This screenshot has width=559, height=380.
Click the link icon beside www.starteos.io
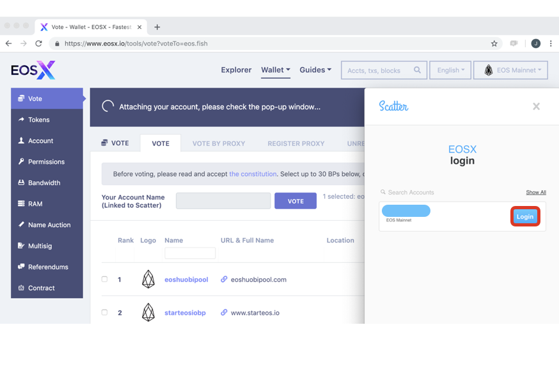[x=224, y=312]
